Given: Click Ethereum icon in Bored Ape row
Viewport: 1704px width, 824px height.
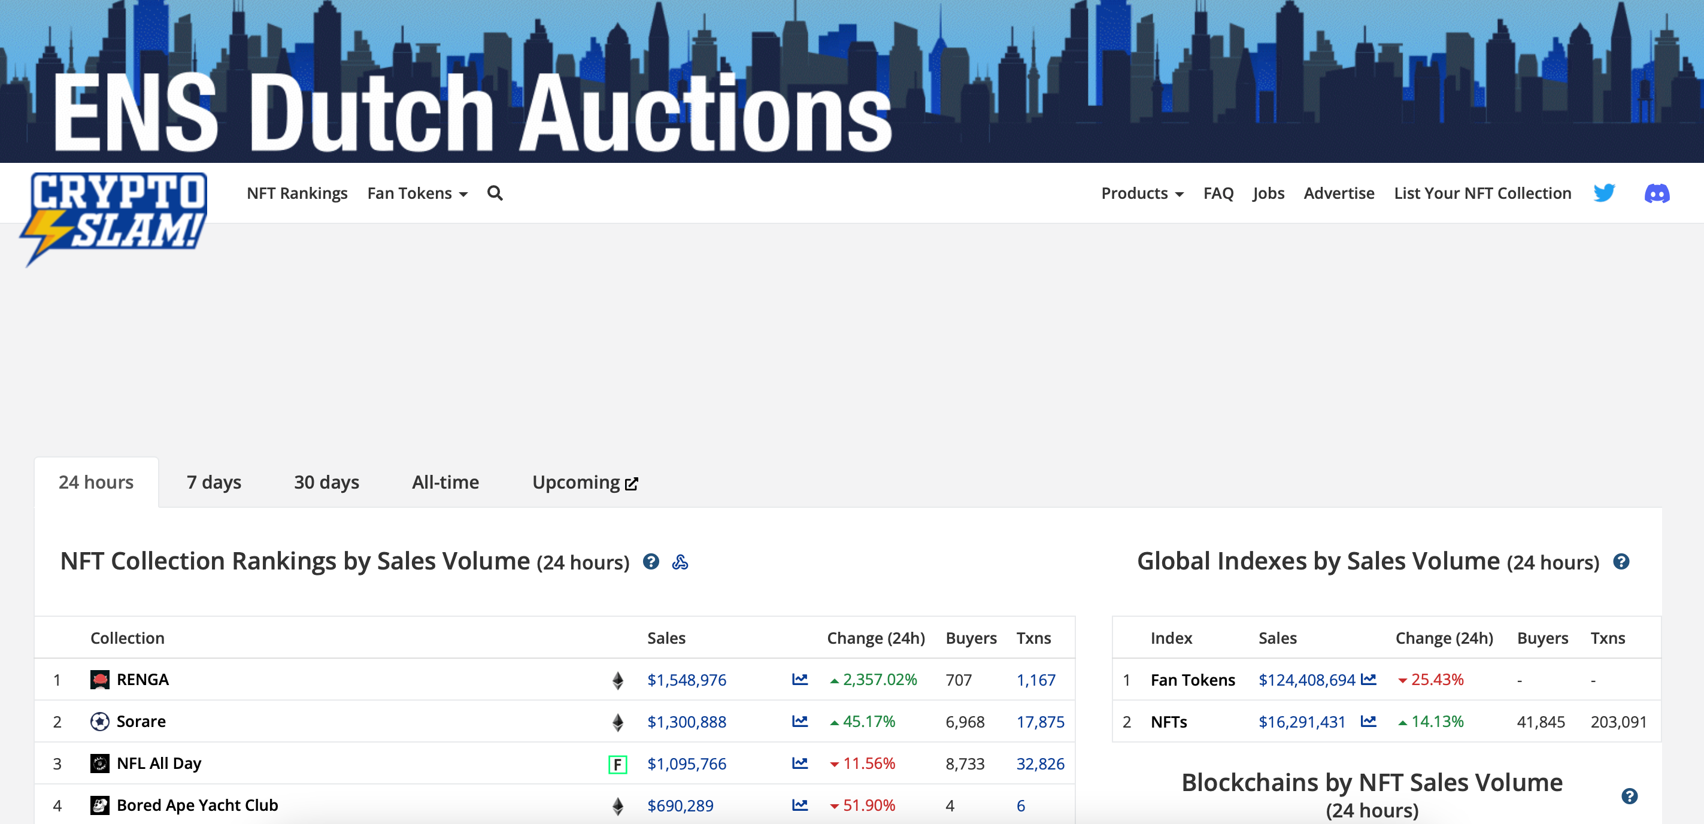Looking at the screenshot, I should (617, 806).
